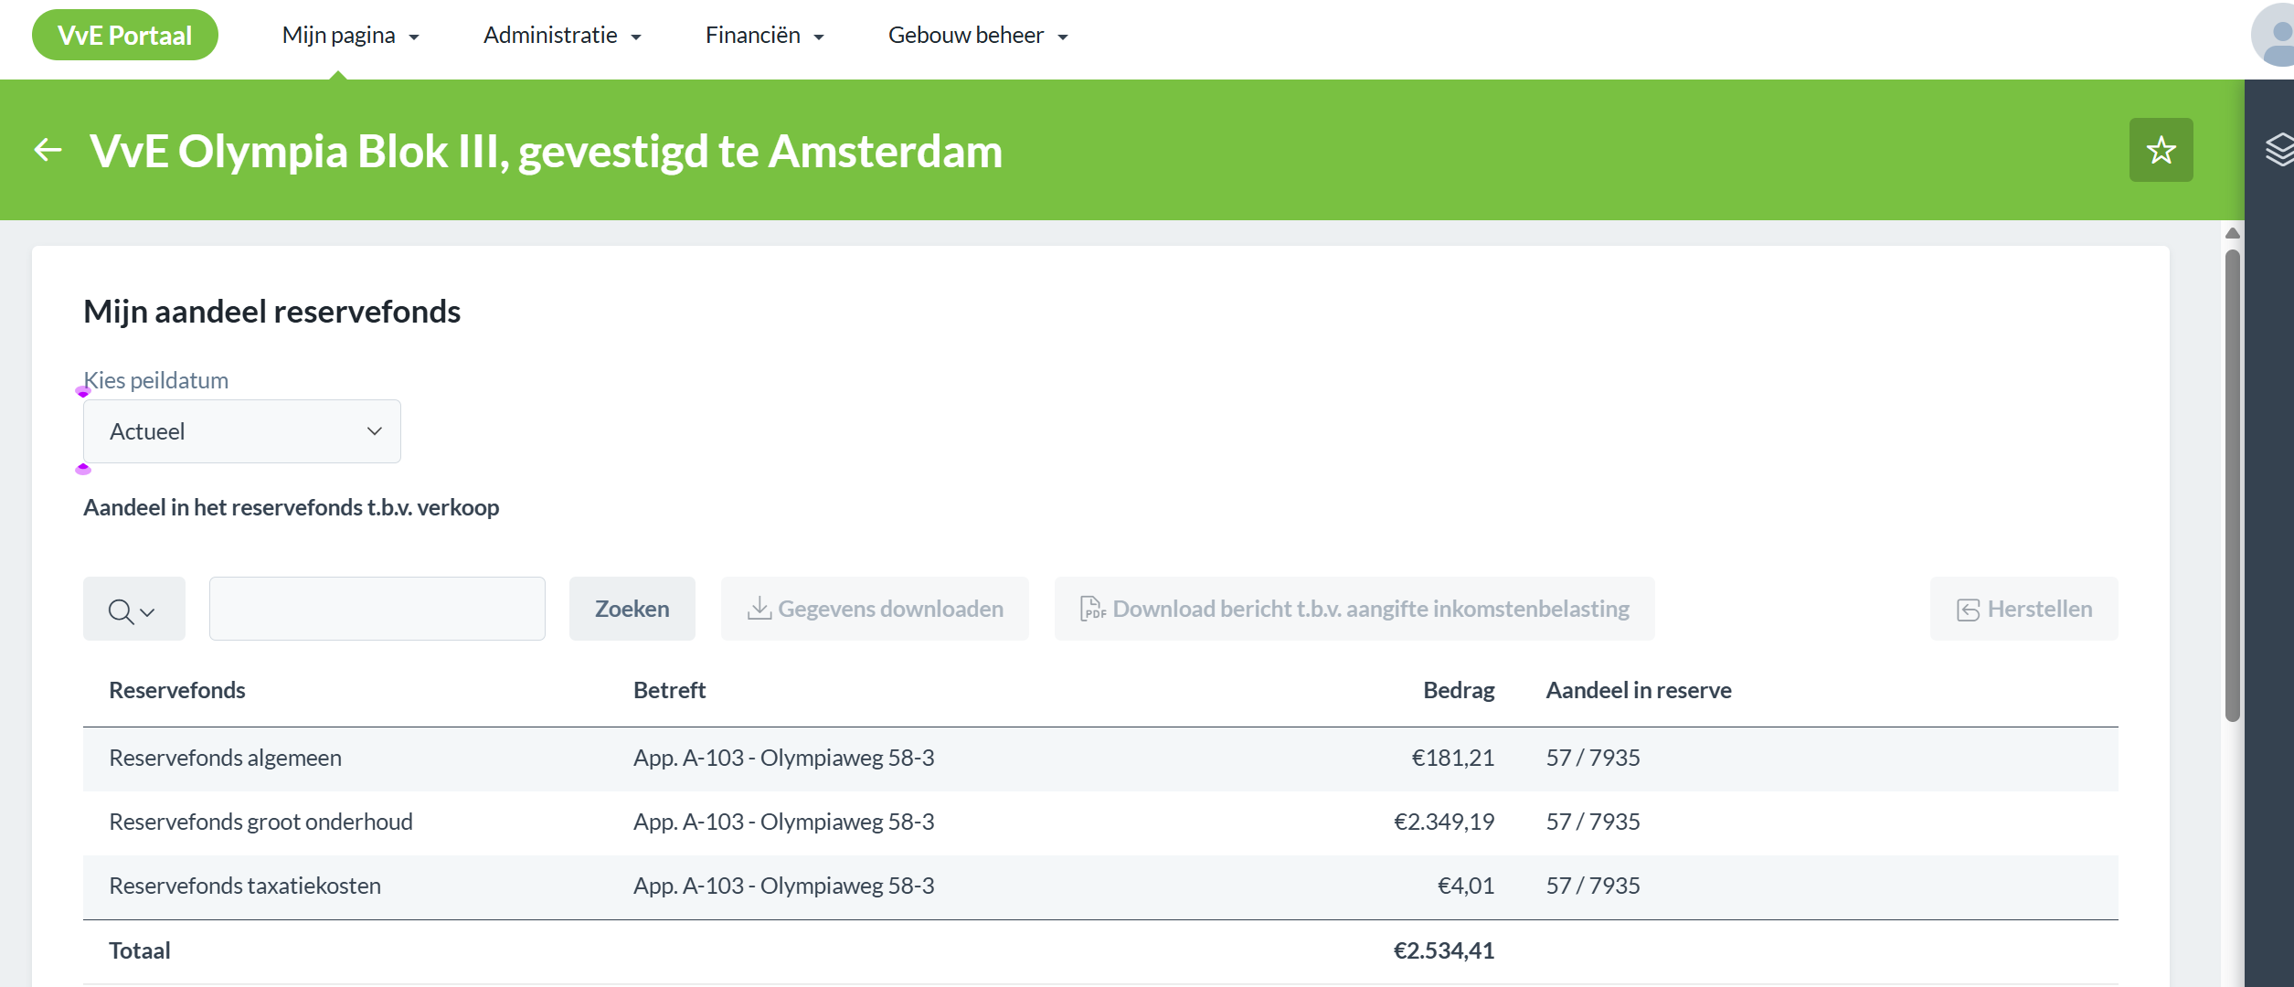Sort by the Bedrag column header

[1458, 690]
